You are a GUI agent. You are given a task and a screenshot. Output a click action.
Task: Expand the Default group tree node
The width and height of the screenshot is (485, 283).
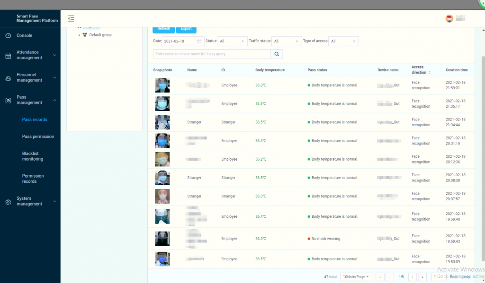(x=79, y=35)
